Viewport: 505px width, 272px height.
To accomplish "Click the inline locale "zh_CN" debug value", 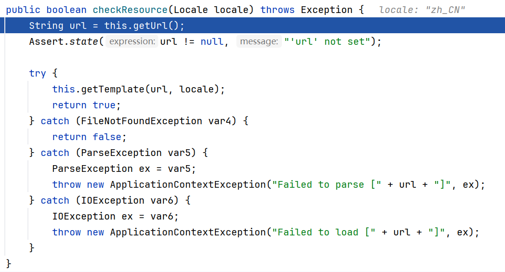I will 422,10.
